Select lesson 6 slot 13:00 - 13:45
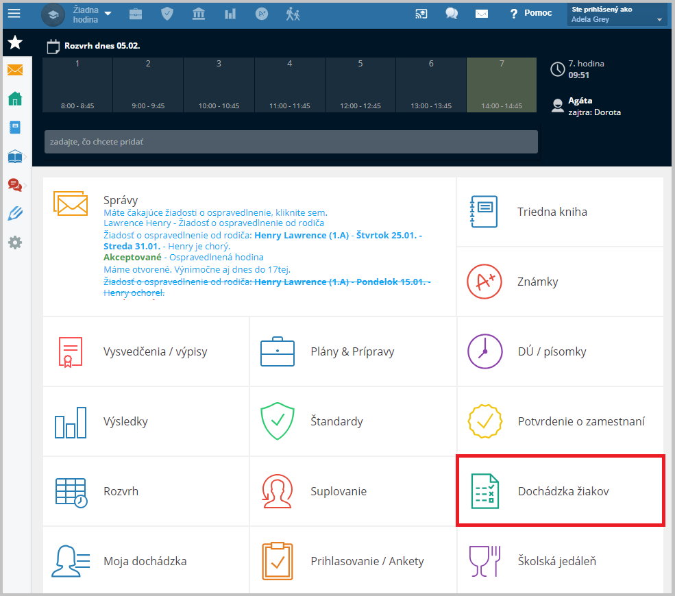Screen dimensions: 675x596 coord(431,85)
